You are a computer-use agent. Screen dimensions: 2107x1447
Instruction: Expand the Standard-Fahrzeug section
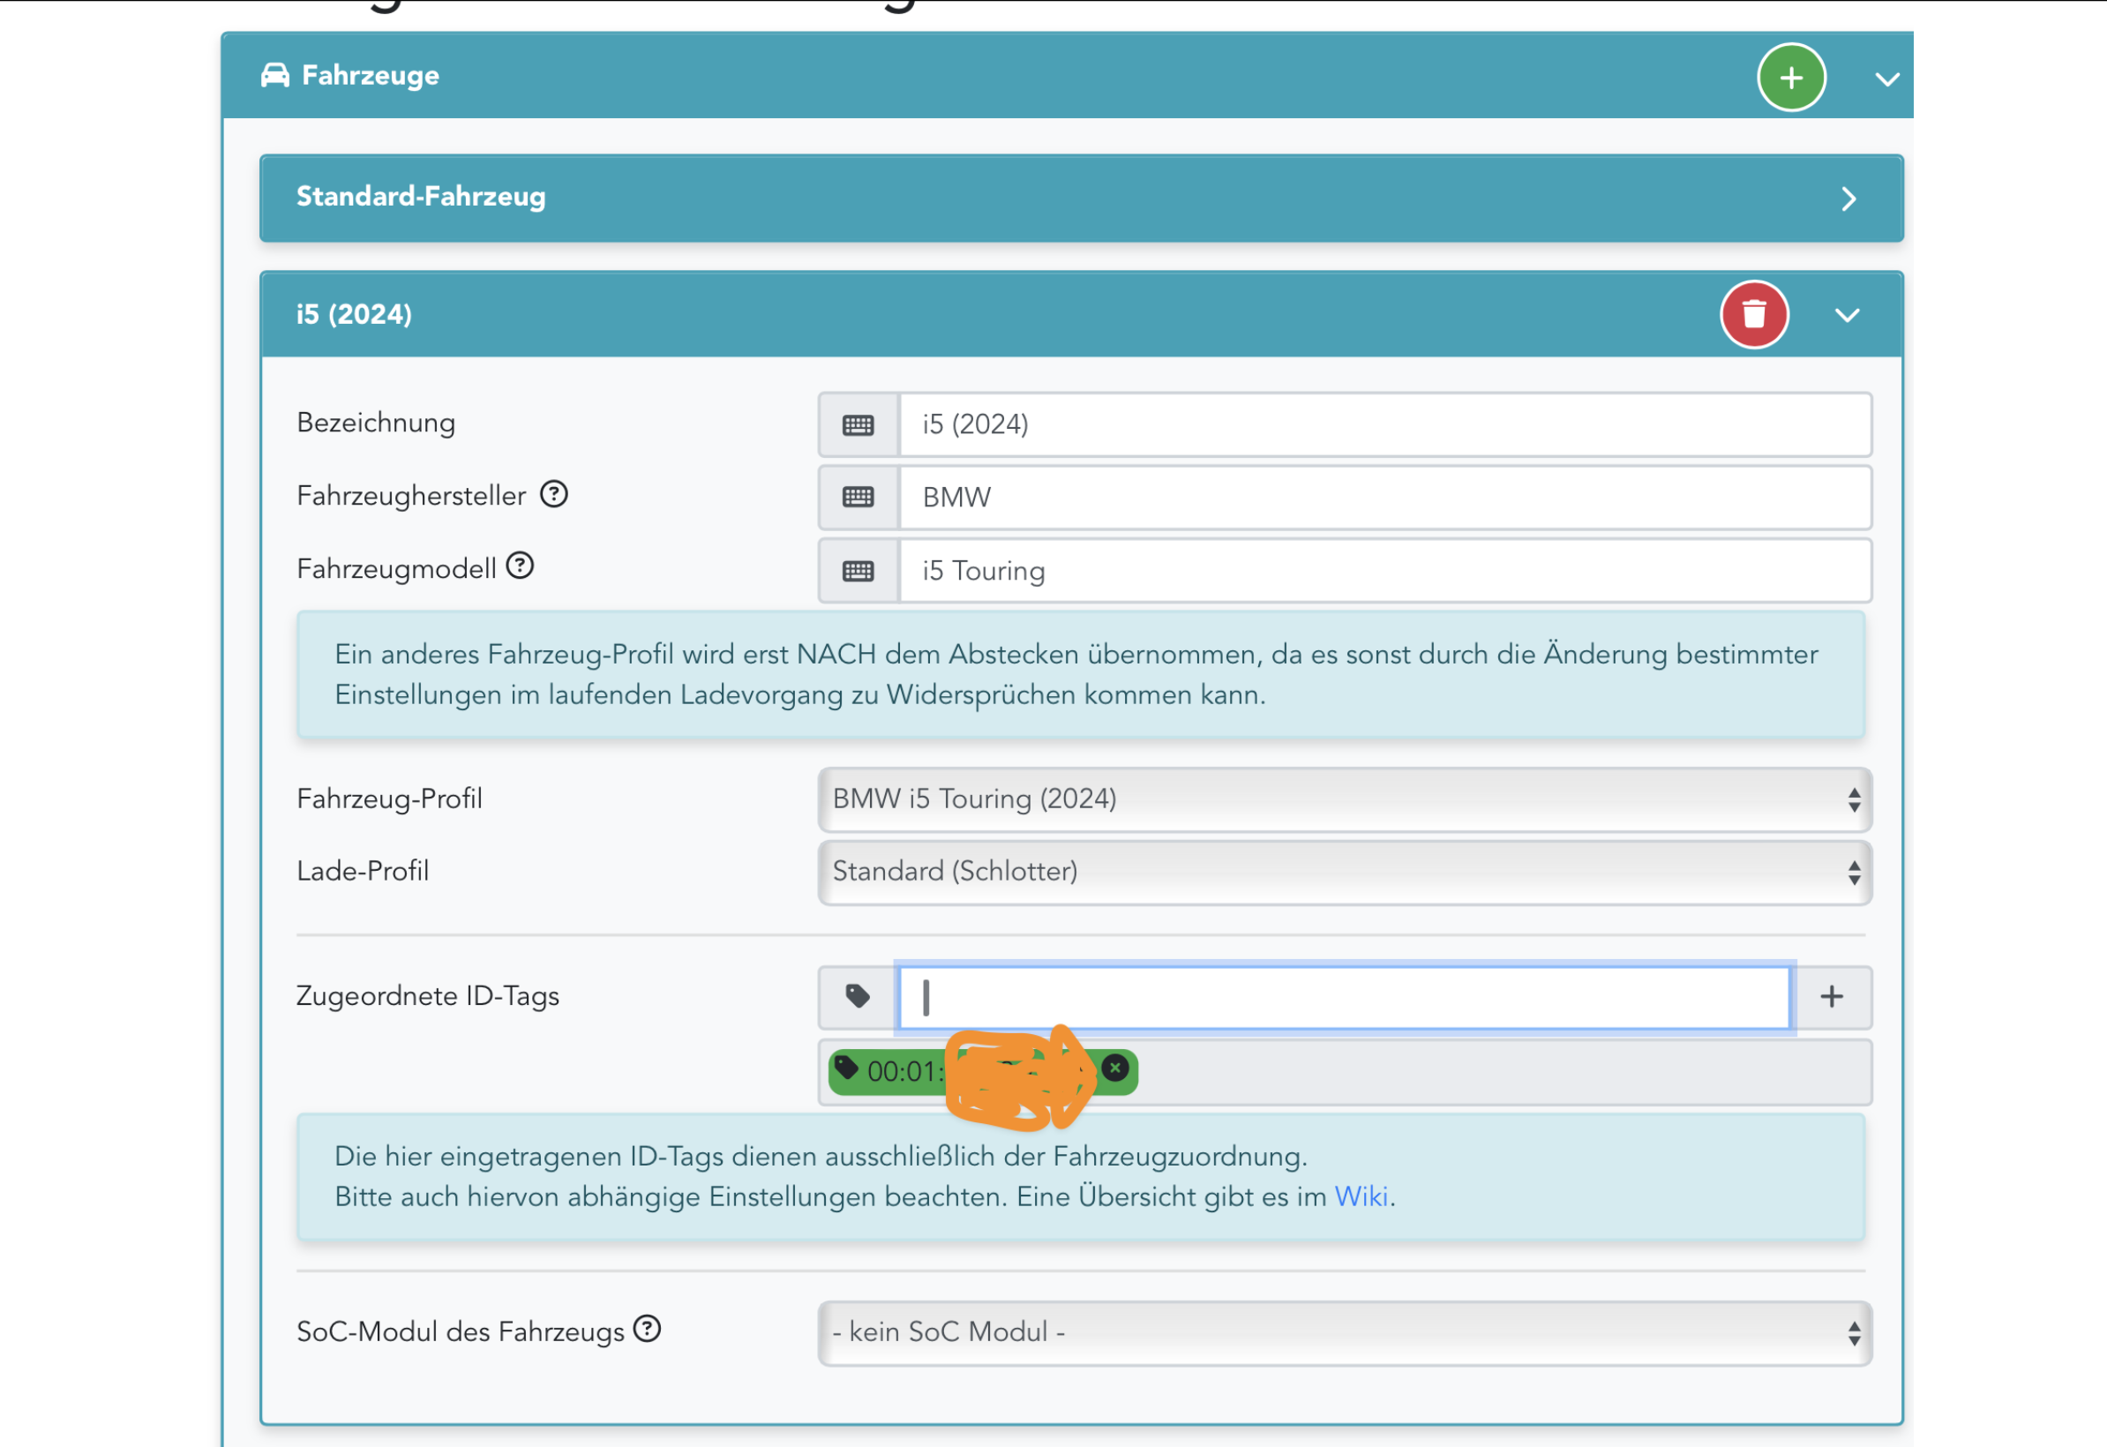click(x=1848, y=199)
